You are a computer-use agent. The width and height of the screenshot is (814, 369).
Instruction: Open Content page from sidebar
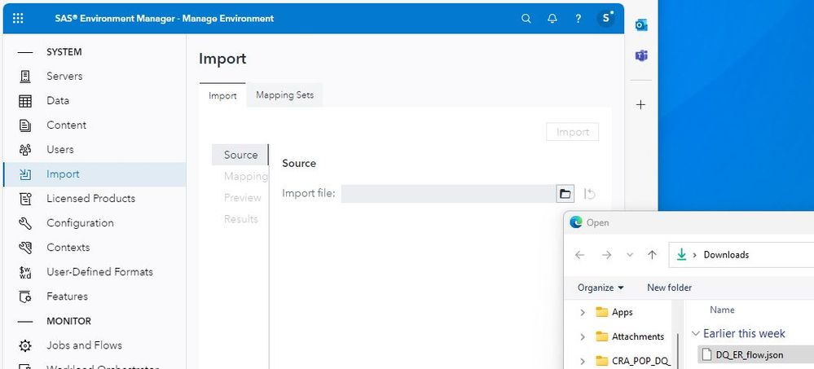[67, 125]
